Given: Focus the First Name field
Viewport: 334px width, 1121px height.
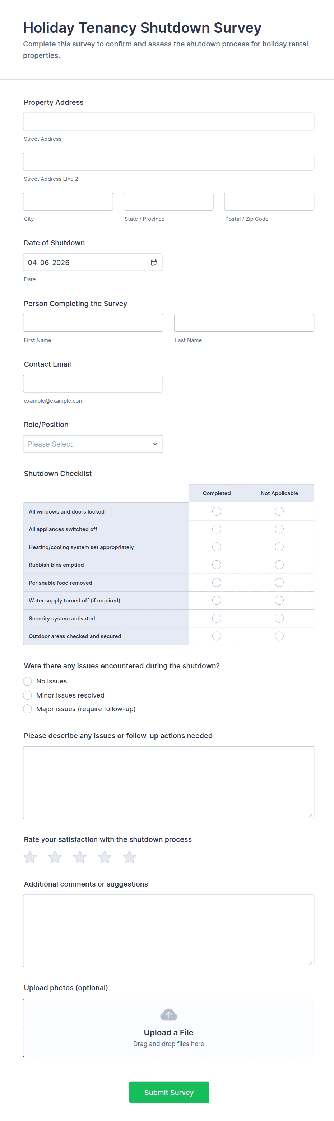Looking at the screenshot, I should pos(93,323).
